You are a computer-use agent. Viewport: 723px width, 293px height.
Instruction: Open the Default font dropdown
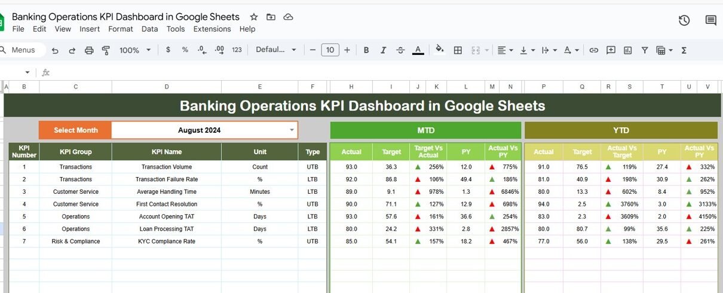pyautogui.click(x=276, y=50)
